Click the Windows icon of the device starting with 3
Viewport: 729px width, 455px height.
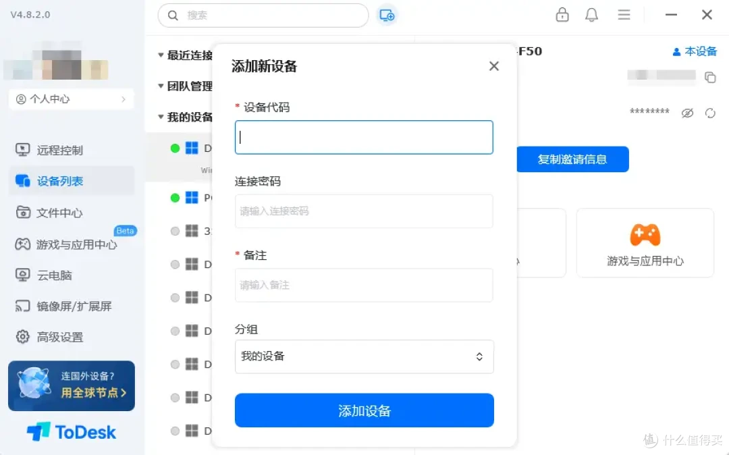192,231
